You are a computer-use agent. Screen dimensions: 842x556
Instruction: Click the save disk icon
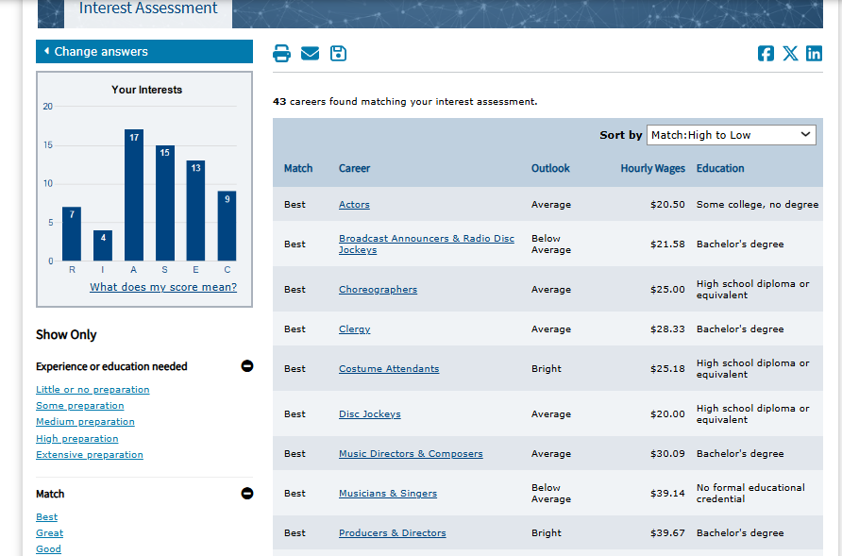pyautogui.click(x=338, y=54)
